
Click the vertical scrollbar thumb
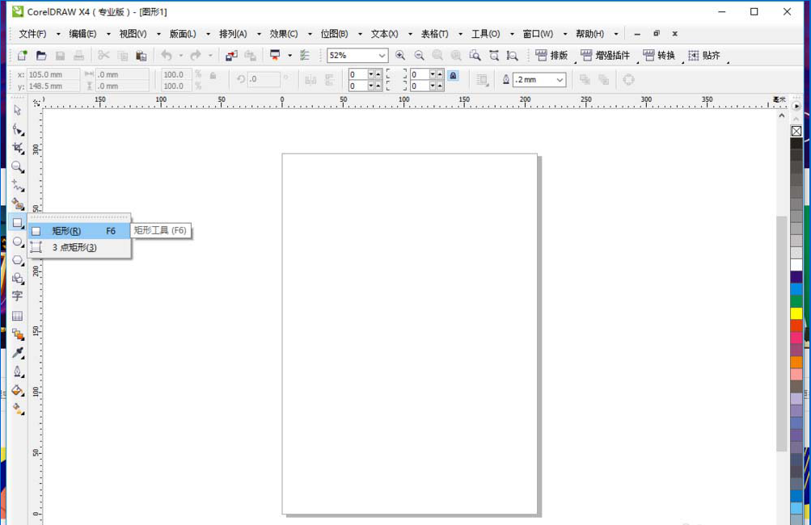tap(781, 331)
